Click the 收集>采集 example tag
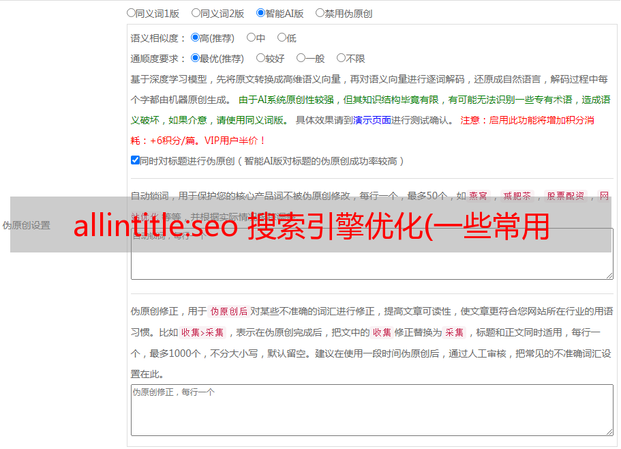This screenshot has height=449, width=621. 202,332
